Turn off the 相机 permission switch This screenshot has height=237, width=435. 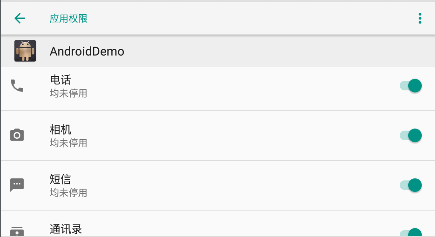[x=411, y=136]
